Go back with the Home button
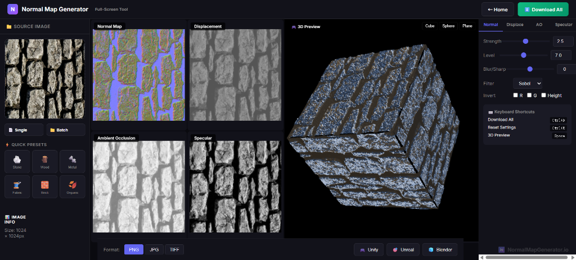 pos(497,10)
